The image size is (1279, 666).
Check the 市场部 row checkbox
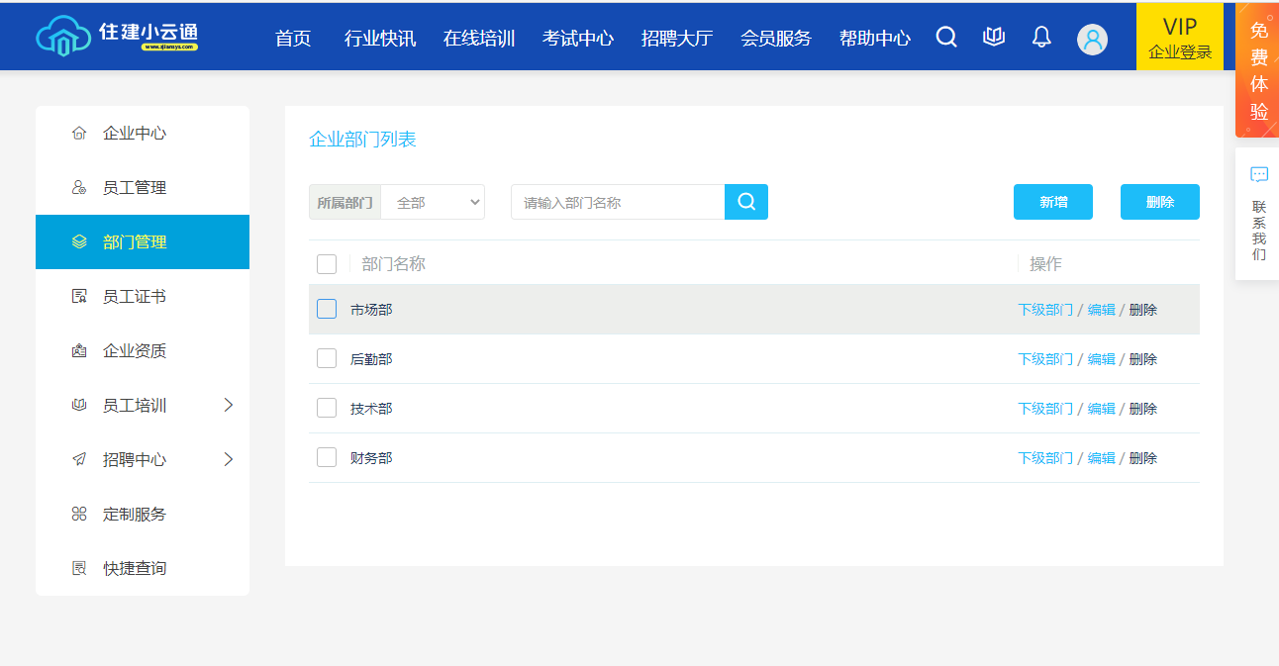click(x=327, y=309)
